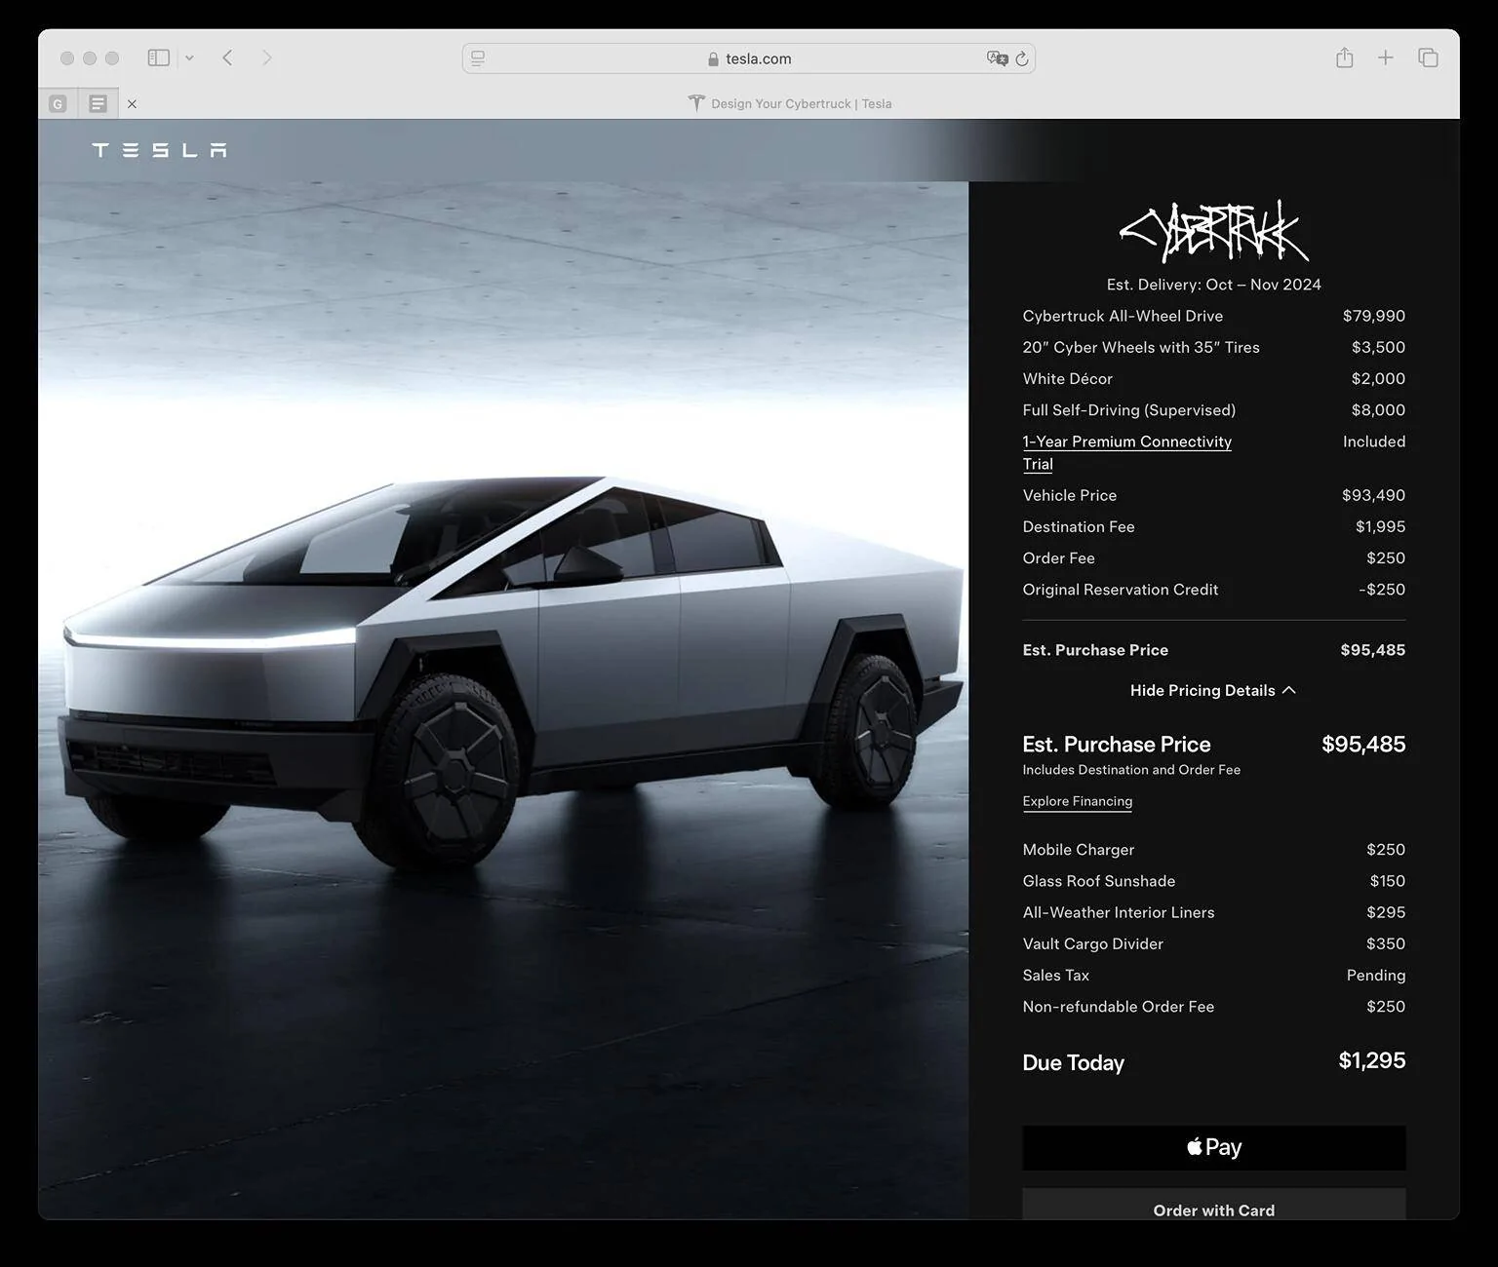Click Vehicle Price label
1498x1267 pixels.
(x=1069, y=495)
